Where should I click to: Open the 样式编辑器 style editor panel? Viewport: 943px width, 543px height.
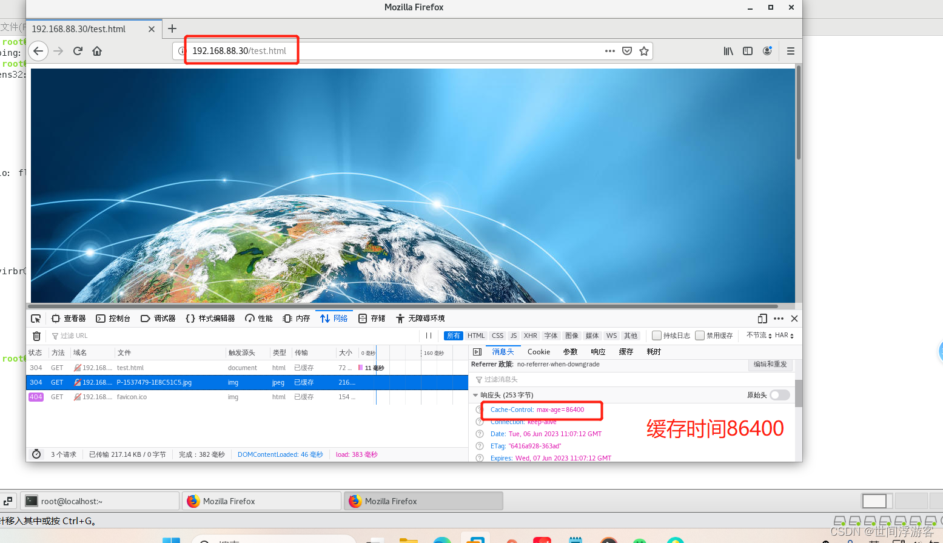click(x=210, y=319)
